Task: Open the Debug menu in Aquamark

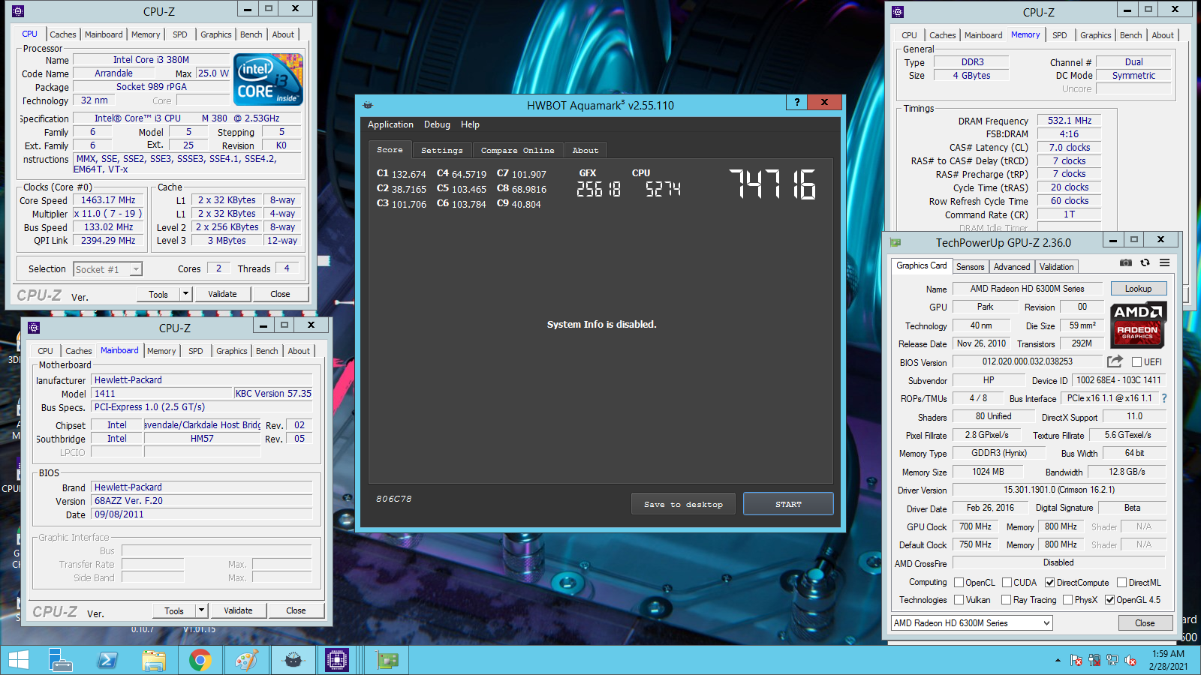Action: click(437, 124)
